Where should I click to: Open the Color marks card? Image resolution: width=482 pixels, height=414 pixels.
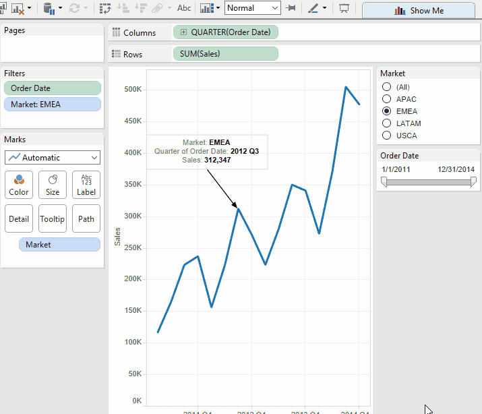click(x=19, y=185)
